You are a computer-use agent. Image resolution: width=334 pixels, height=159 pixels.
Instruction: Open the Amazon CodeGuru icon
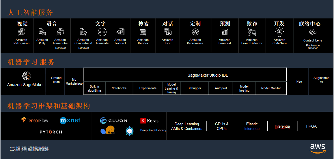(x=279, y=32)
